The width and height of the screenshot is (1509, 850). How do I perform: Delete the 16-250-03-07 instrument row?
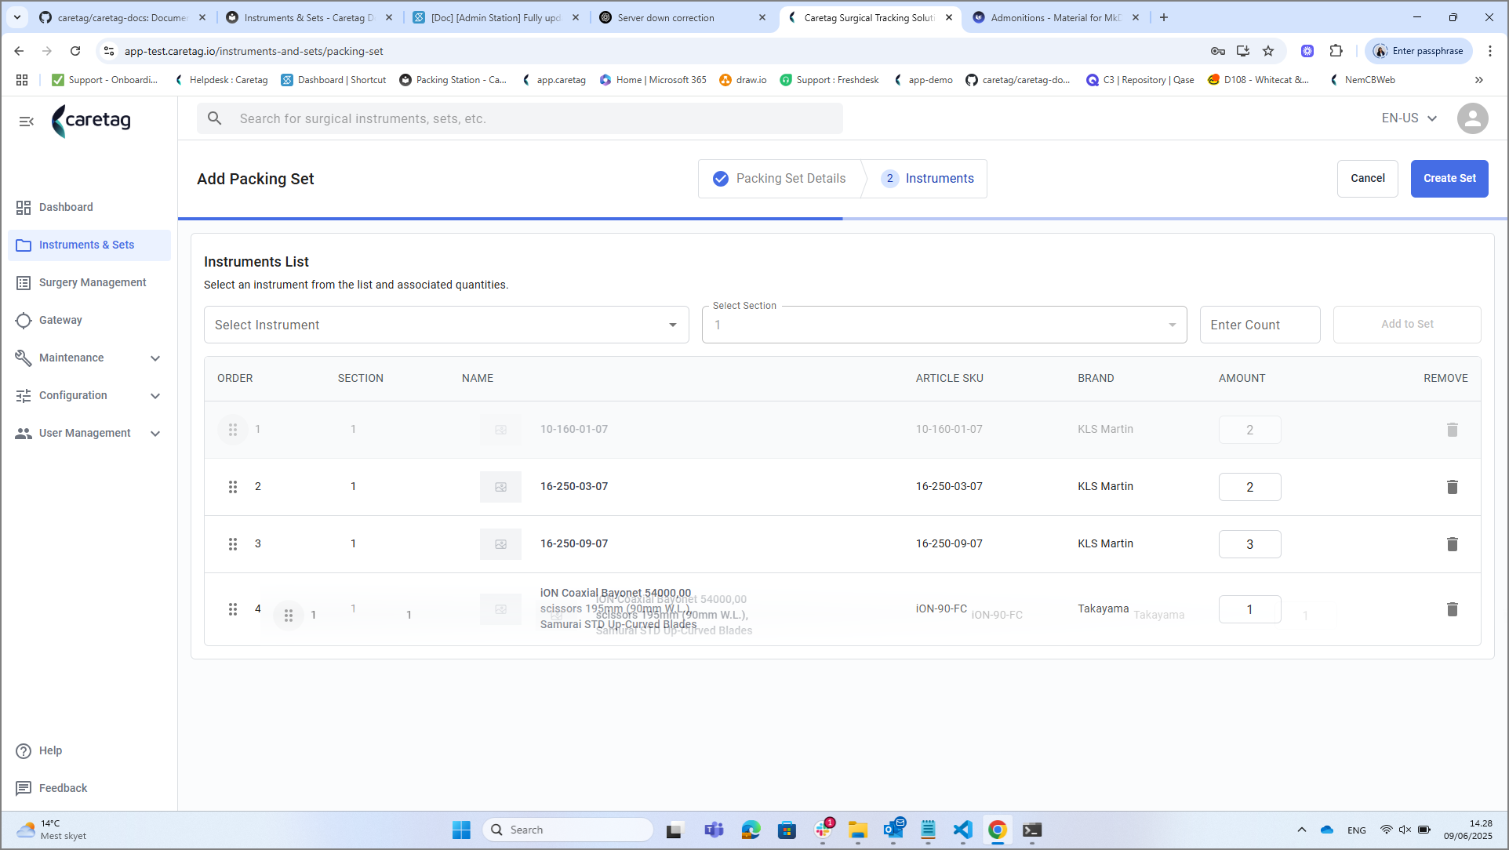click(x=1452, y=487)
